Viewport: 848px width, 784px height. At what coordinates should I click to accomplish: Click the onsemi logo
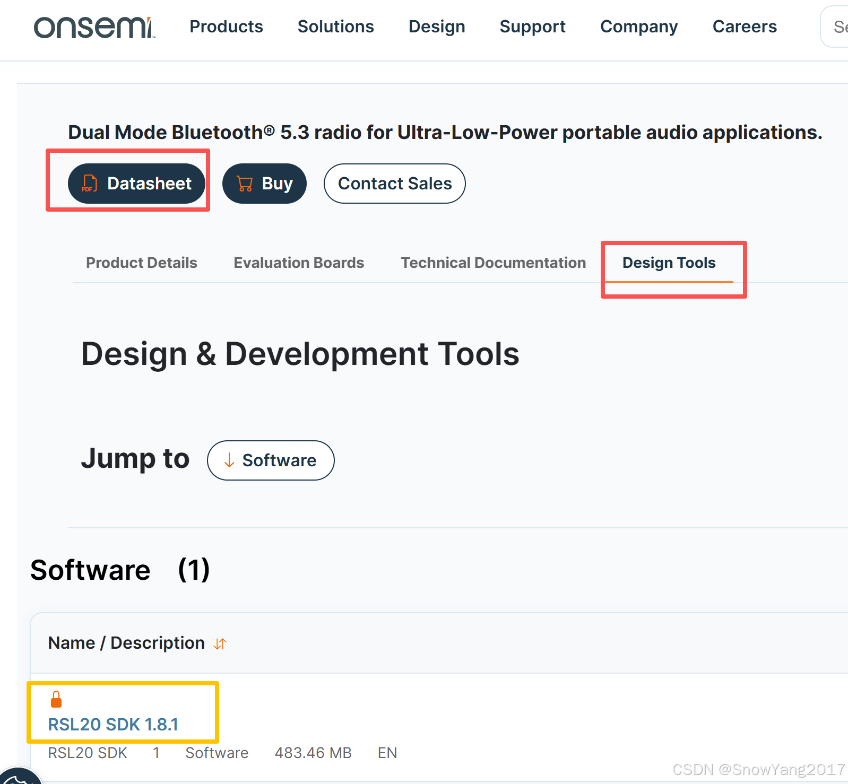94,28
